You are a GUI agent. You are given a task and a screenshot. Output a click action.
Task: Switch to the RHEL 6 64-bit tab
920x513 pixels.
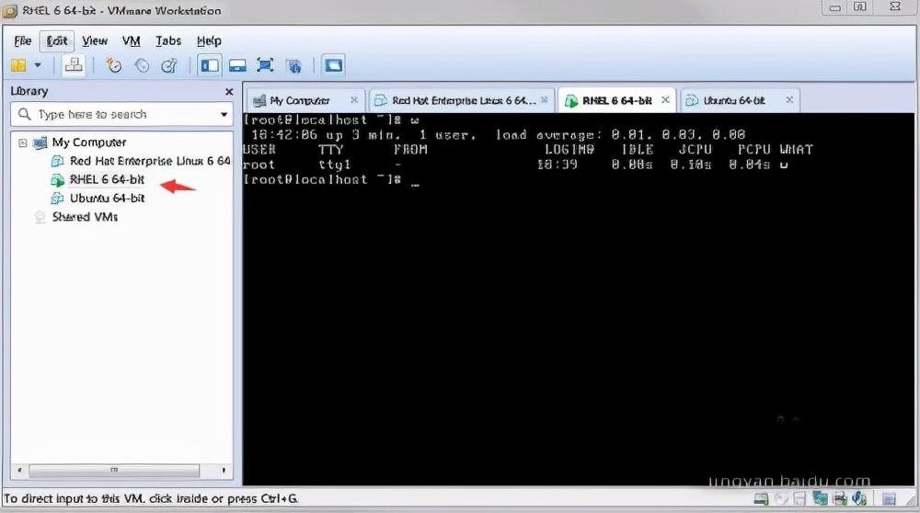point(616,100)
